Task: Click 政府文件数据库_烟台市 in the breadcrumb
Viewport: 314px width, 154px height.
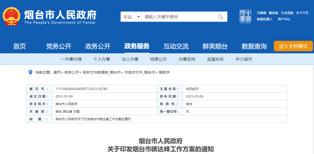Action: pyautogui.click(x=101, y=72)
